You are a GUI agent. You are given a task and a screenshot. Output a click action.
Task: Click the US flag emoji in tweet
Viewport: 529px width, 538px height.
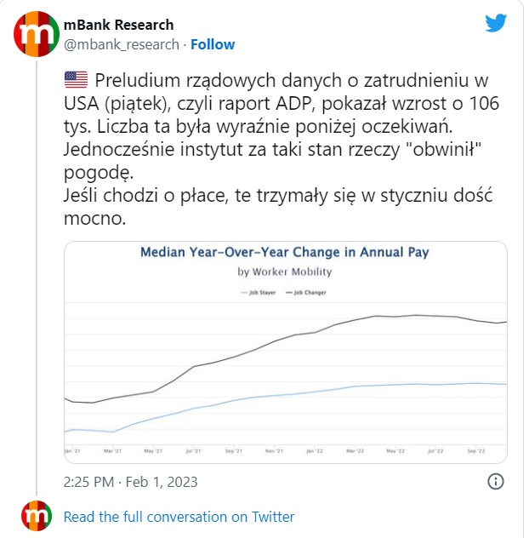(x=76, y=80)
